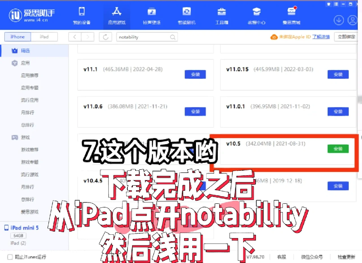Open the download manager arrow icon

[339, 20]
